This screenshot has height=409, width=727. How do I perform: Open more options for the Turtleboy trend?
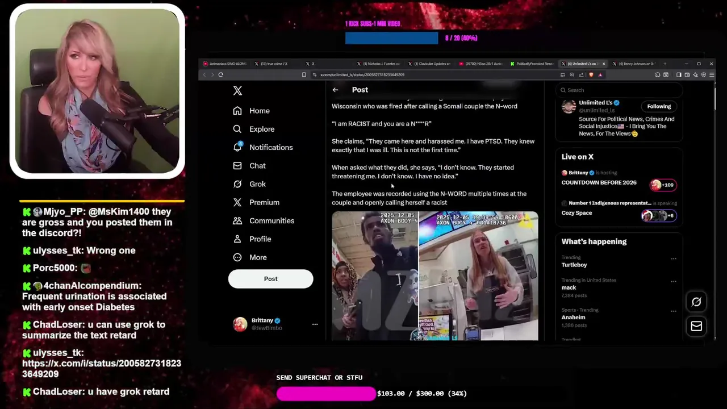coord(674,258)
